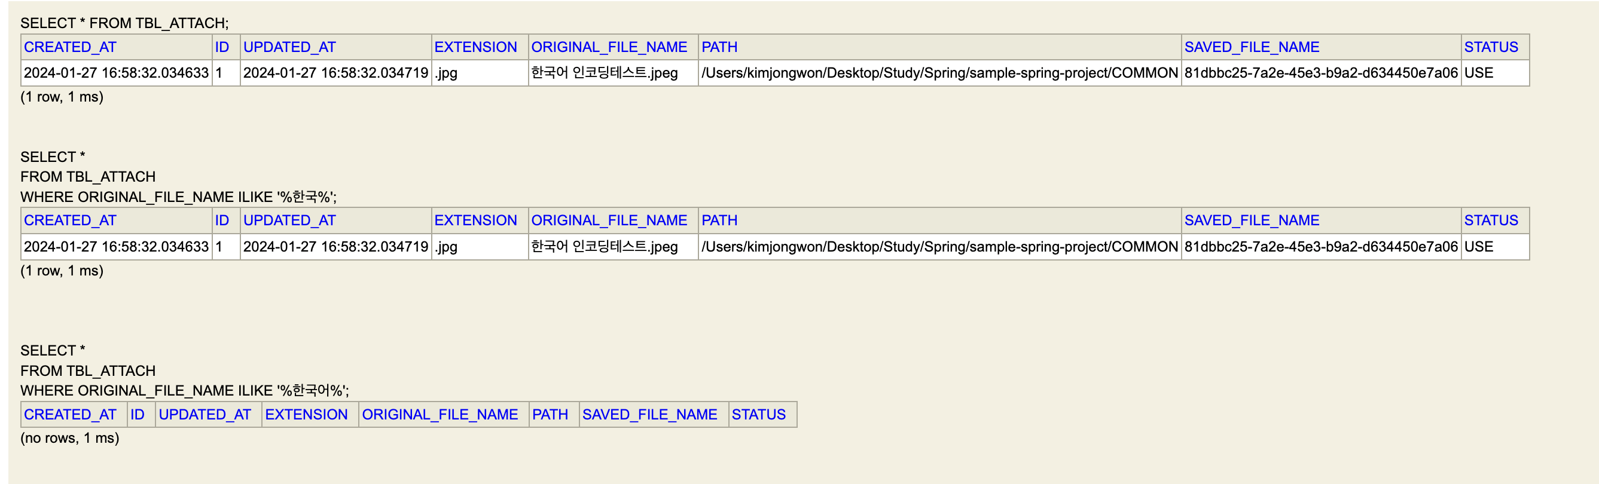The image size is (1599, 484).
Task: Select the ID cell '1' in the '%한국%' result
Action: [226, 246]
